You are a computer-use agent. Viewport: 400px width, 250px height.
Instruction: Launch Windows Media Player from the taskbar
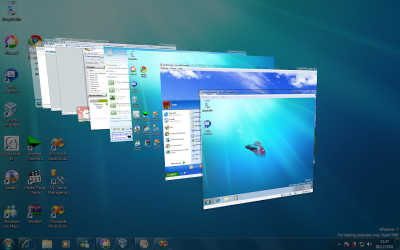pyautogui.click(x=66, y=244)
